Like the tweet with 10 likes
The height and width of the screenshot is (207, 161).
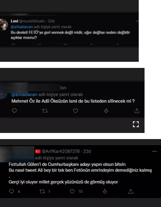point(72,192)
